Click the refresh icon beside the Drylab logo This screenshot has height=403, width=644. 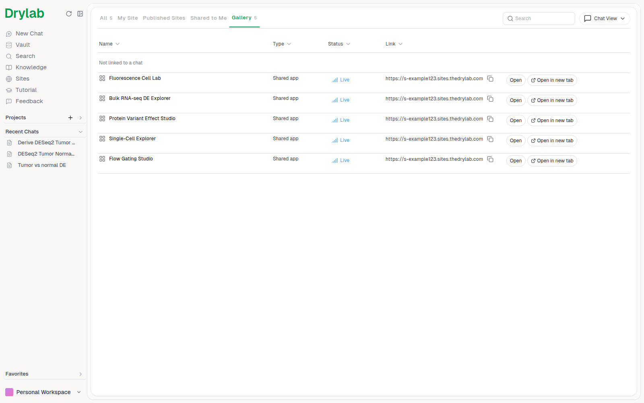(69, 14)
